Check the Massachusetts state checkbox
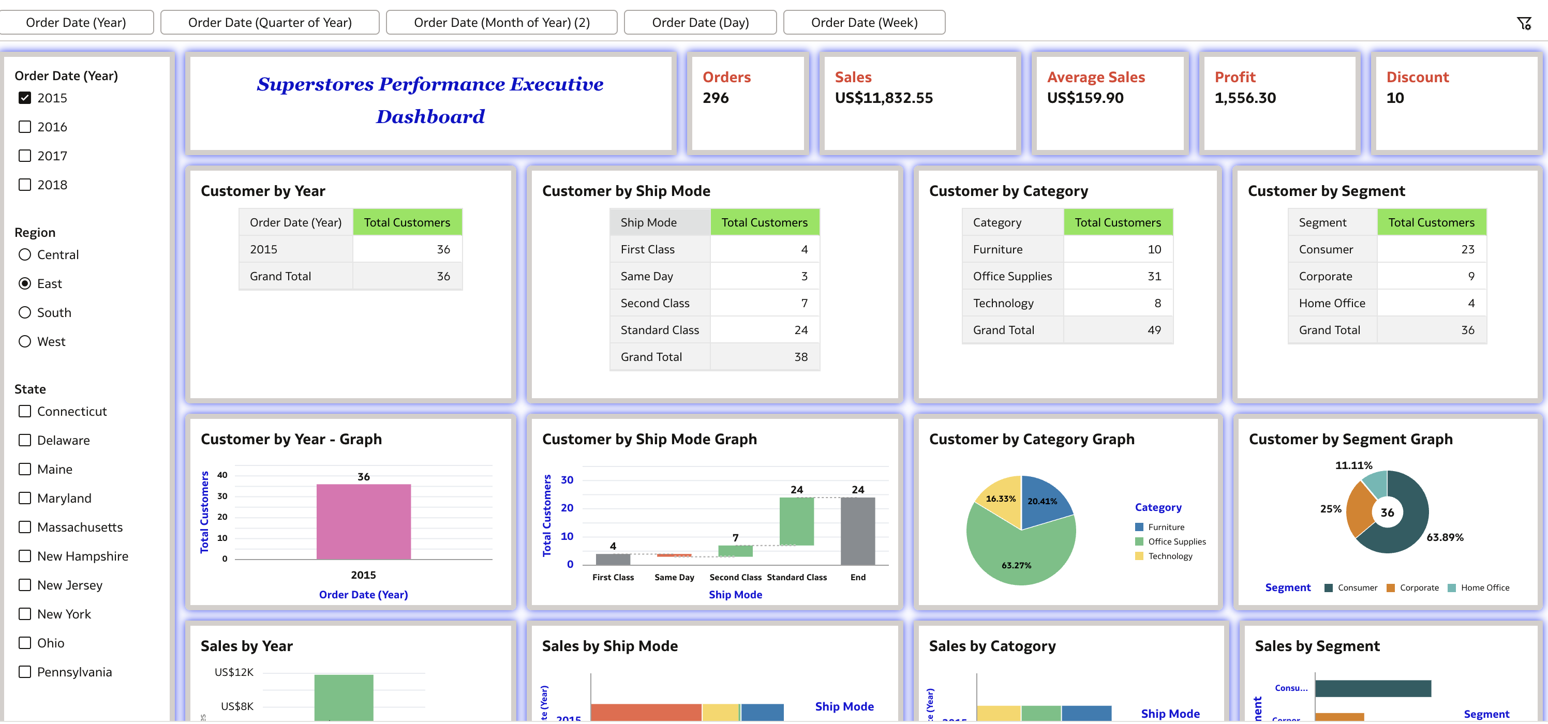The image size is (1548, 724). coord(25,527)
